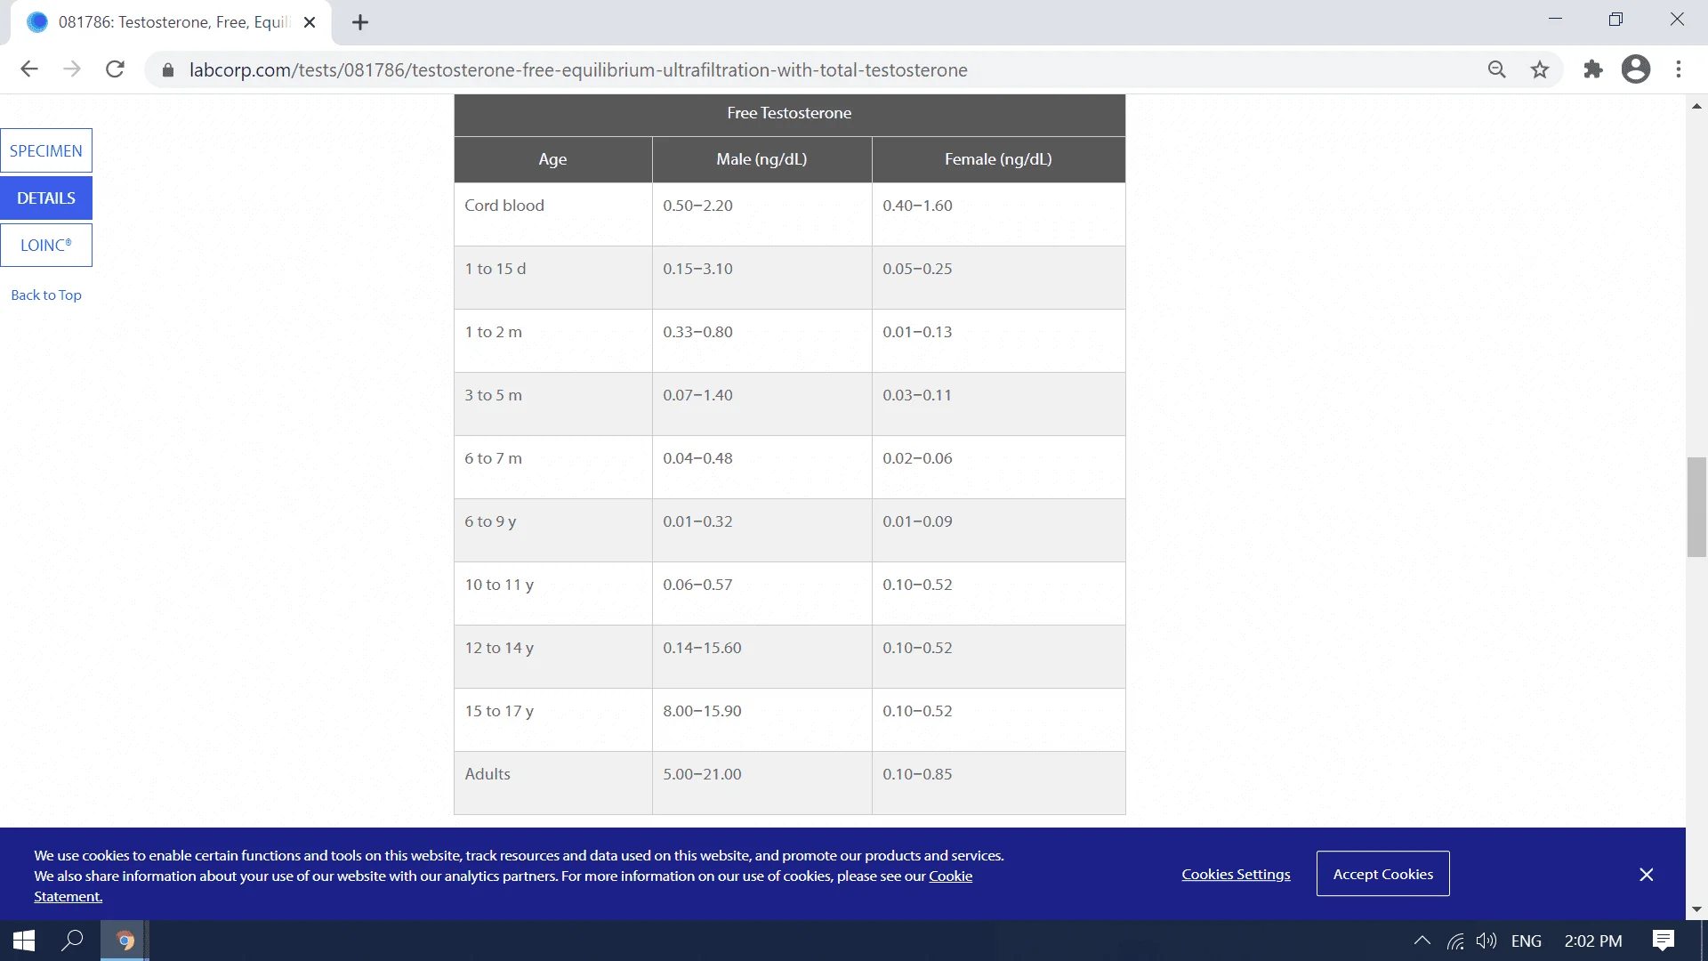Click the address bar URL field
The width and height of the screenshot is (1708, 961).
click(578, 69)
